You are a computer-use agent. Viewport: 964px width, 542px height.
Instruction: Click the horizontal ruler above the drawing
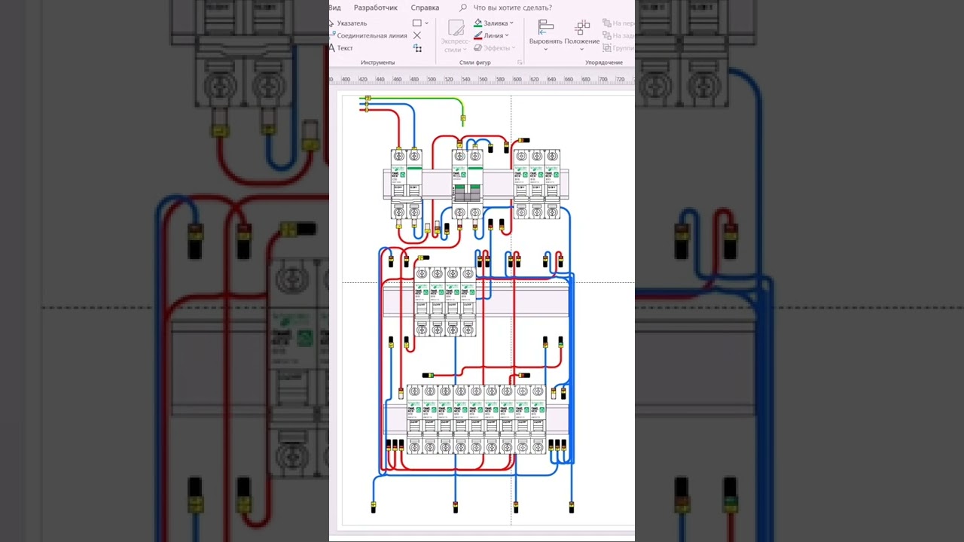[x=482, y=78]
